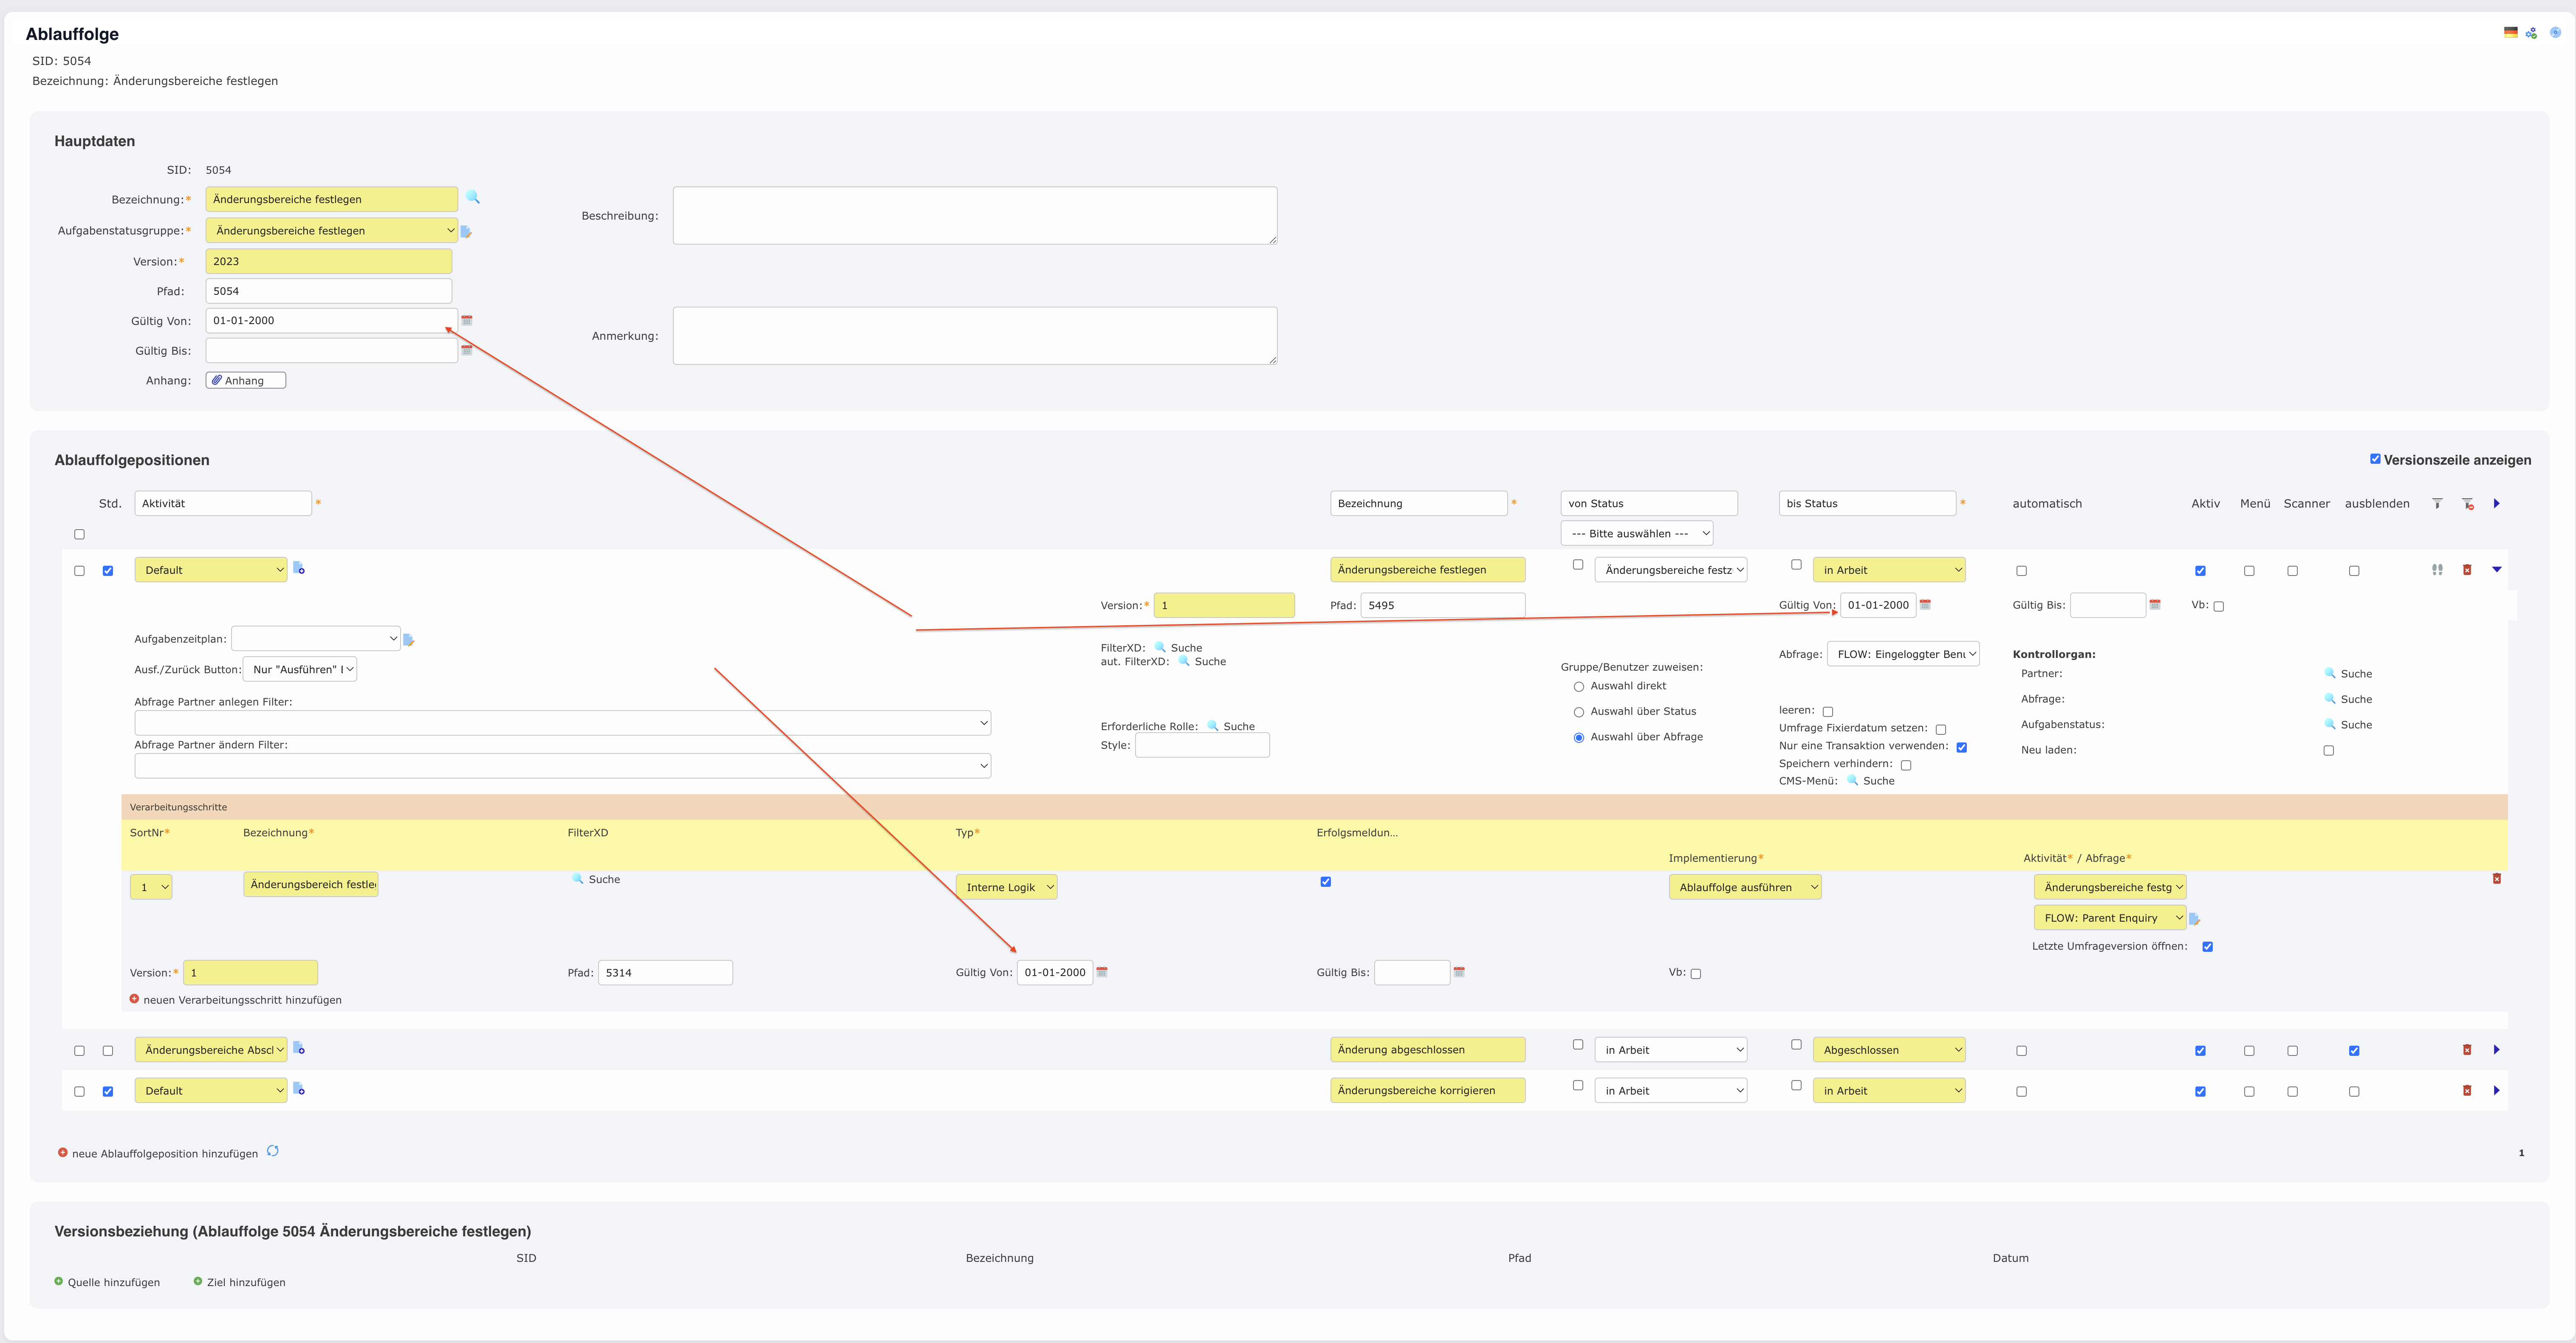Delete the Verarbeitungsschritt row with trash icon

[2496, 879]
